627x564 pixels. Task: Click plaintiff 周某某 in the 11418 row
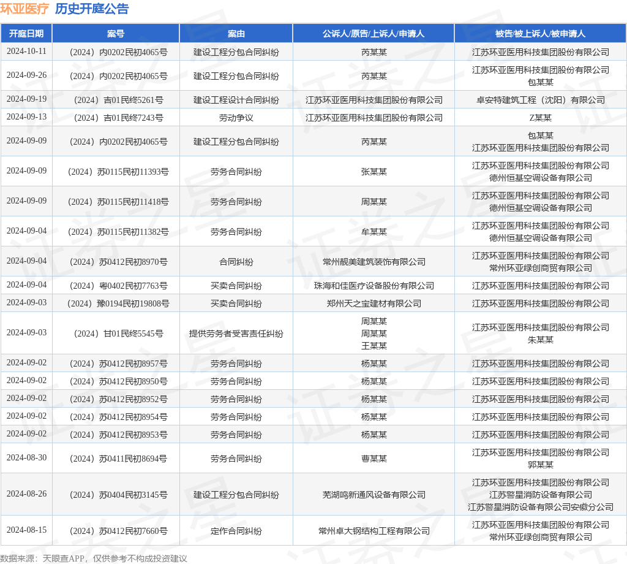point(374,202)
